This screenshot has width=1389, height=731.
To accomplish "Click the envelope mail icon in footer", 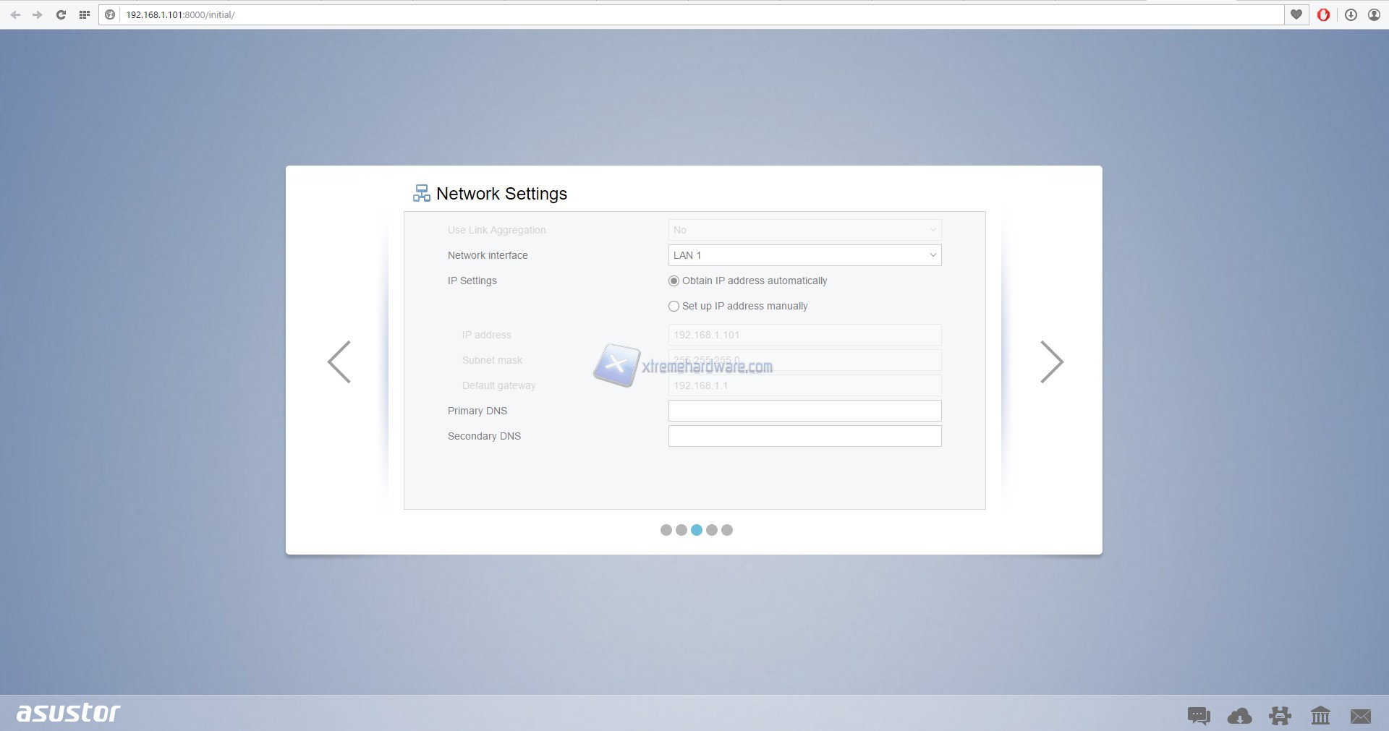I will point(1360,716).
